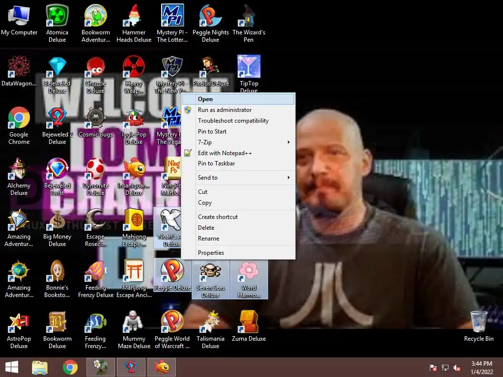Select the Talismania Deluxe shortcut
Image resolution: width=503 pixels, height=377 pixels.
tap(210, 329)
